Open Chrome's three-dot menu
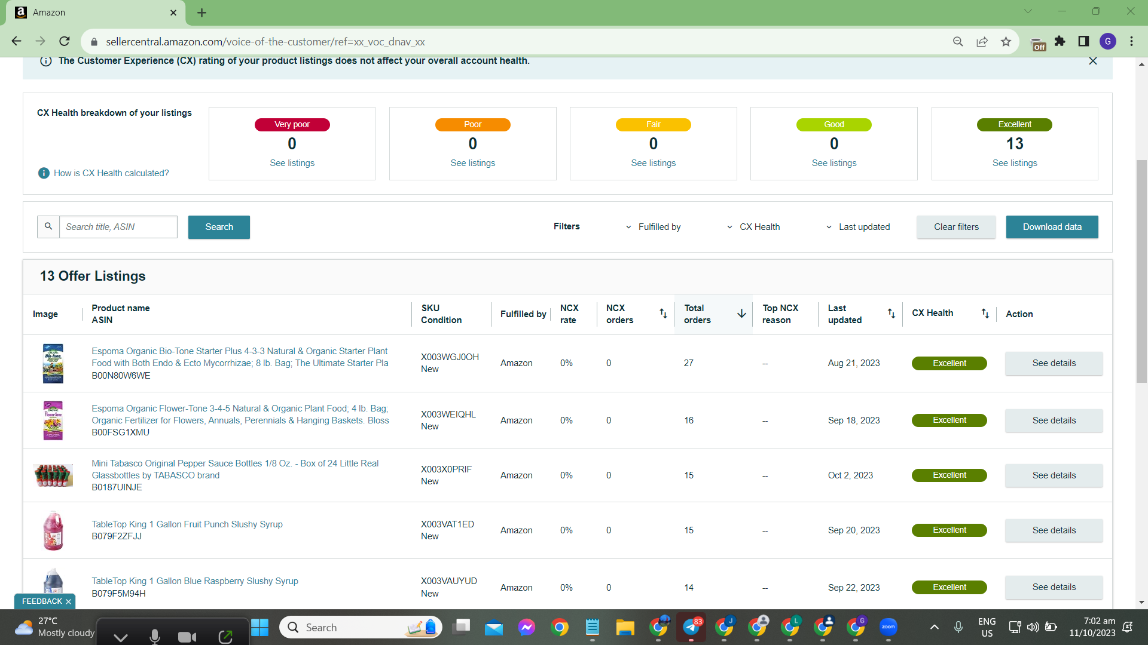The image size is (1148, 645). pos(1131,41)
